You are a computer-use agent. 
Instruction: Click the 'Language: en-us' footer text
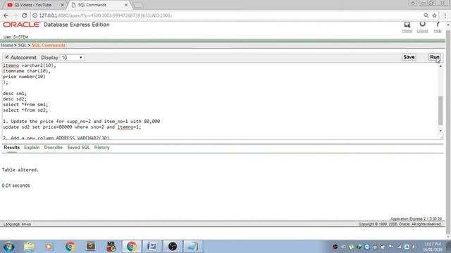click(x=17, y=224)
